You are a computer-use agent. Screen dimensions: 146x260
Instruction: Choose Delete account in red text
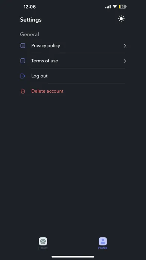(47, 91)
